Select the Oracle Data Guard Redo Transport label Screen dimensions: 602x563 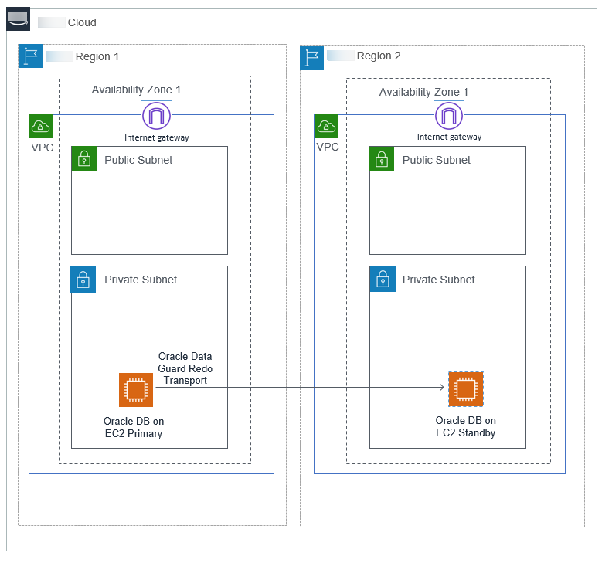click(x=185, y=368)
